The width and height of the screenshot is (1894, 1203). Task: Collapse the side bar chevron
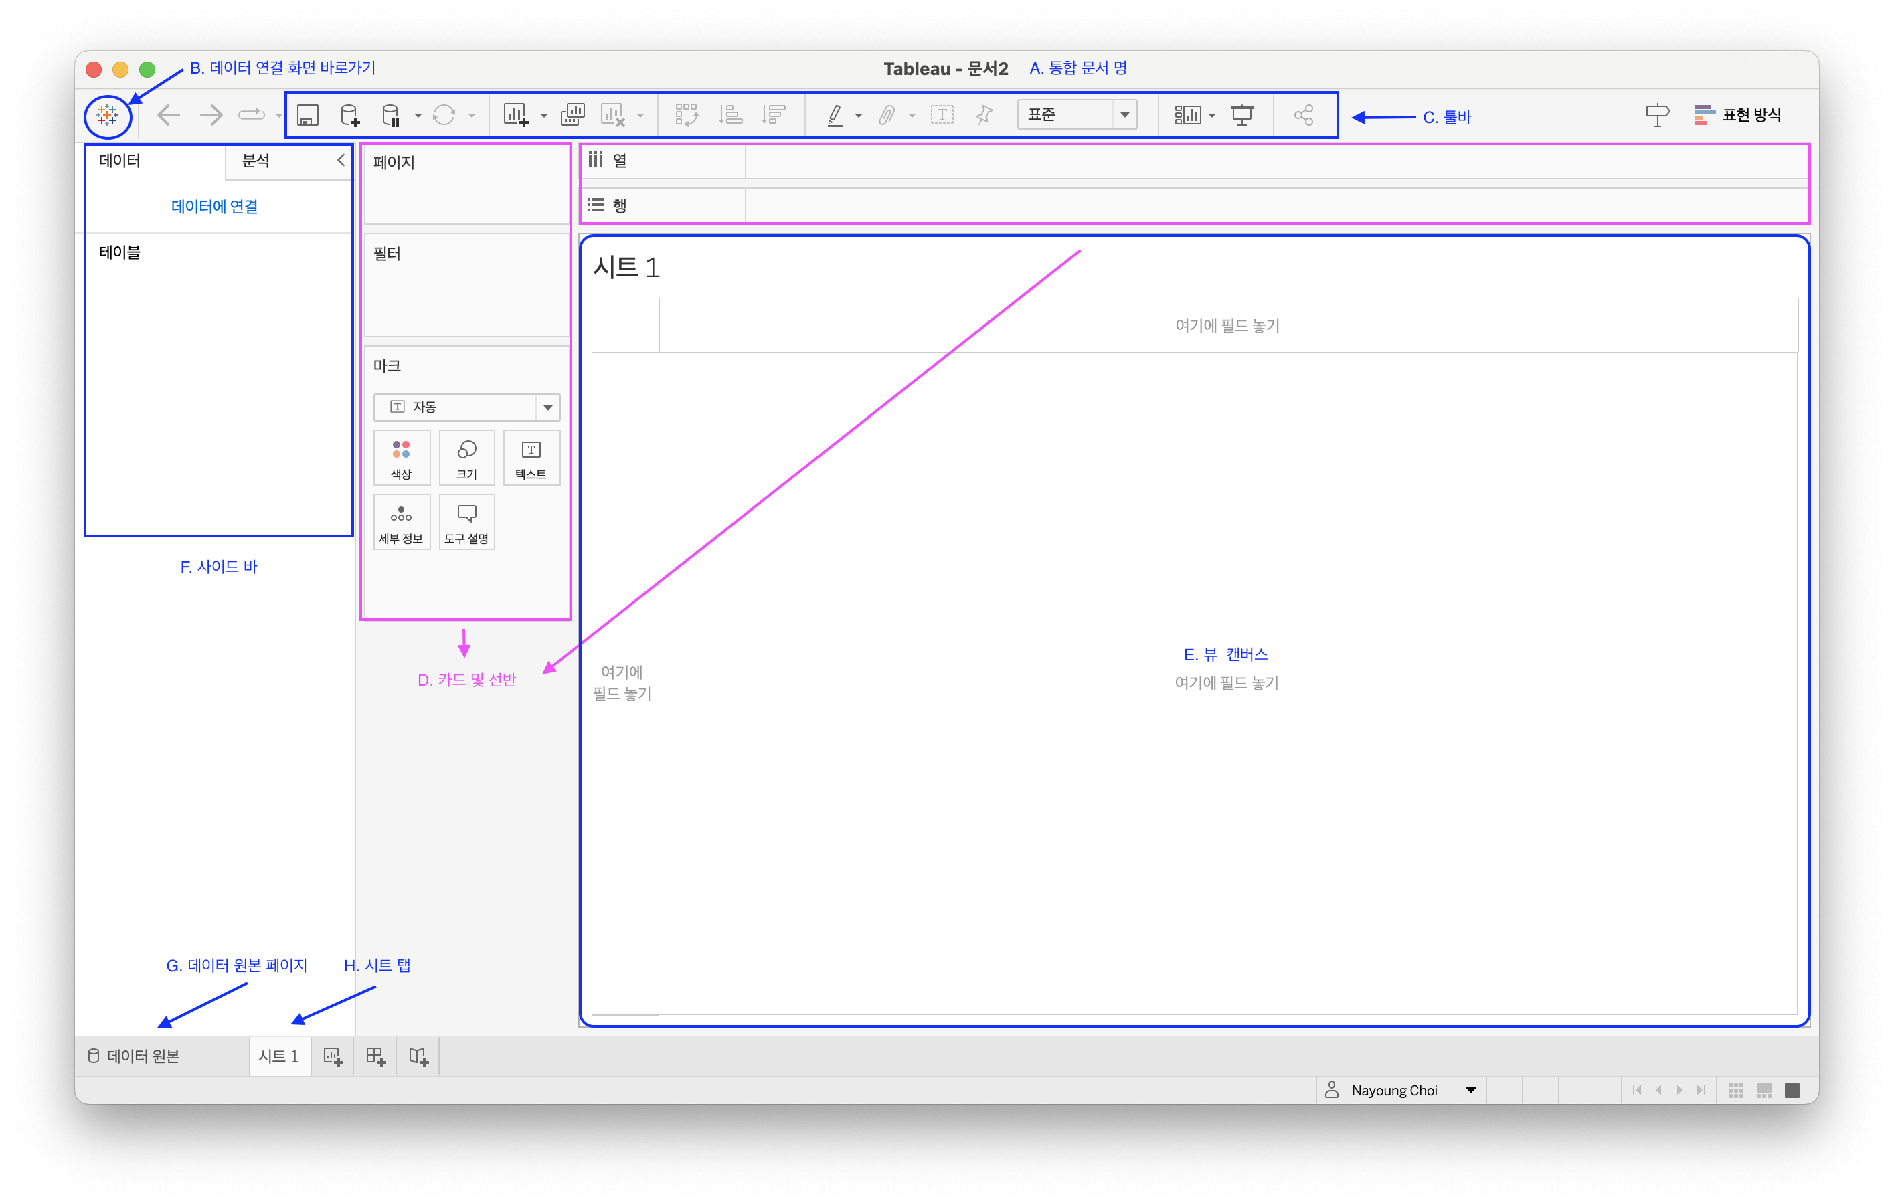tap(341, 161)
